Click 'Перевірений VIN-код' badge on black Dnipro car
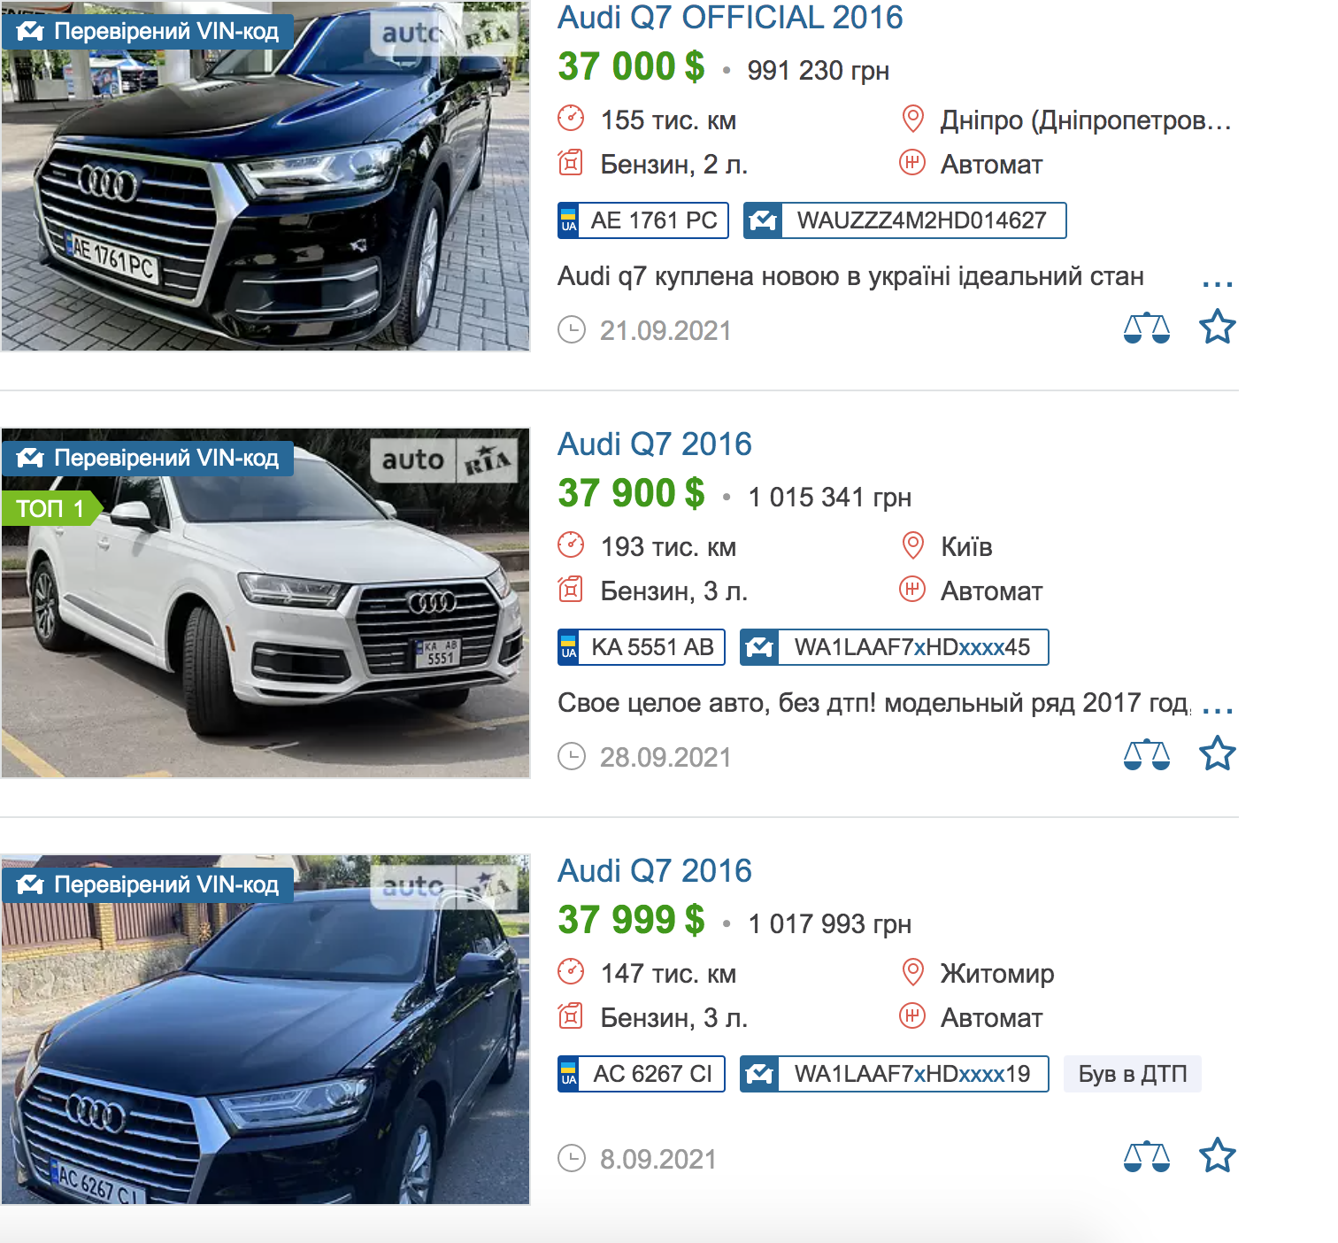 tap(147, 32)
